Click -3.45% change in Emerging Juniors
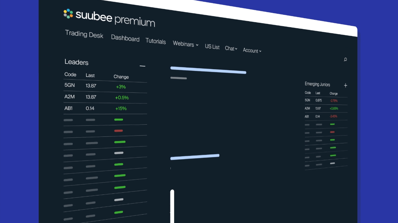 tap(333, 117)
